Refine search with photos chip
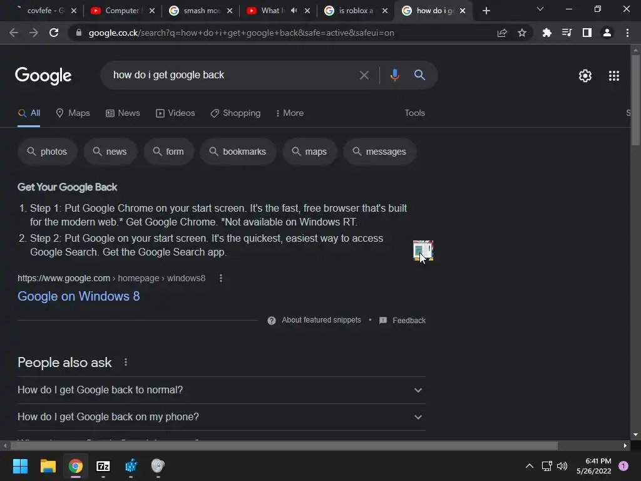The width and height of the screenshot is (641, 481). tap(48, 152)
